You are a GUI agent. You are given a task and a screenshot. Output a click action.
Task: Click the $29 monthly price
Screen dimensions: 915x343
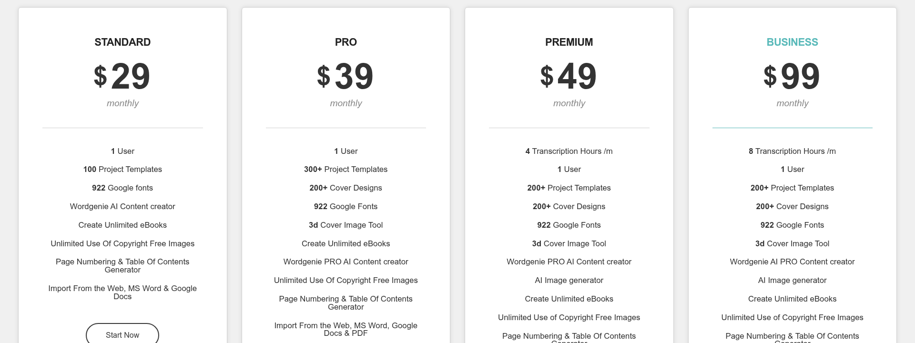click(x=122, y=76)
